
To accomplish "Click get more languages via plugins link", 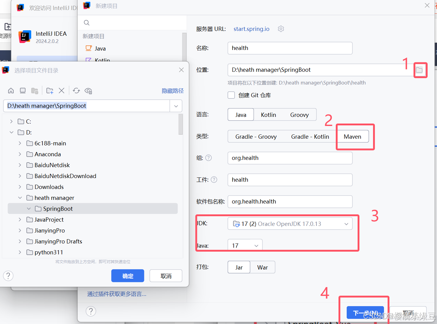I will pyautogui.click(x=117, y=294).
